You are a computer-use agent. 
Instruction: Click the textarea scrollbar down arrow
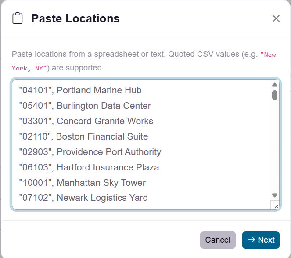click(275, 195)
